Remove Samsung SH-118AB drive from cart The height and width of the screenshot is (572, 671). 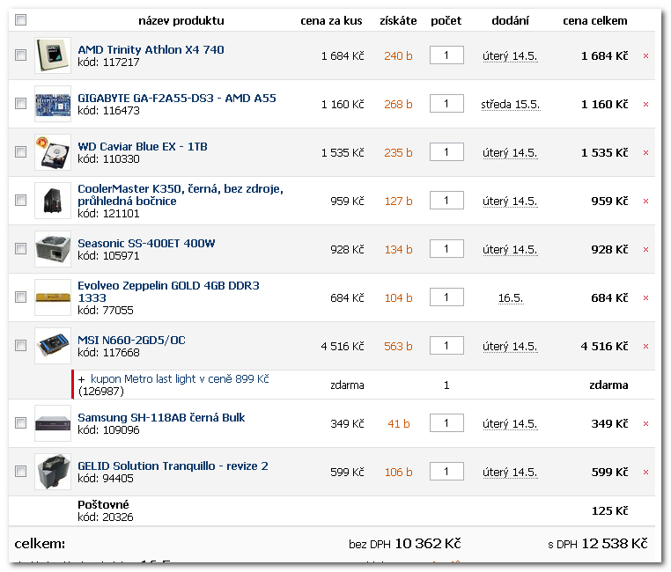(x=645, y=423)
